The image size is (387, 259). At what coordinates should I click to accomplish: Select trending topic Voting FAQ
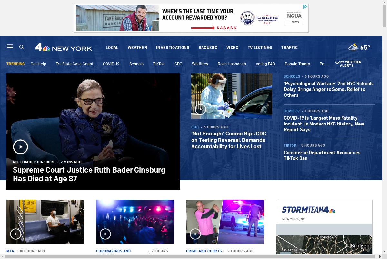(x=265, y=64)
